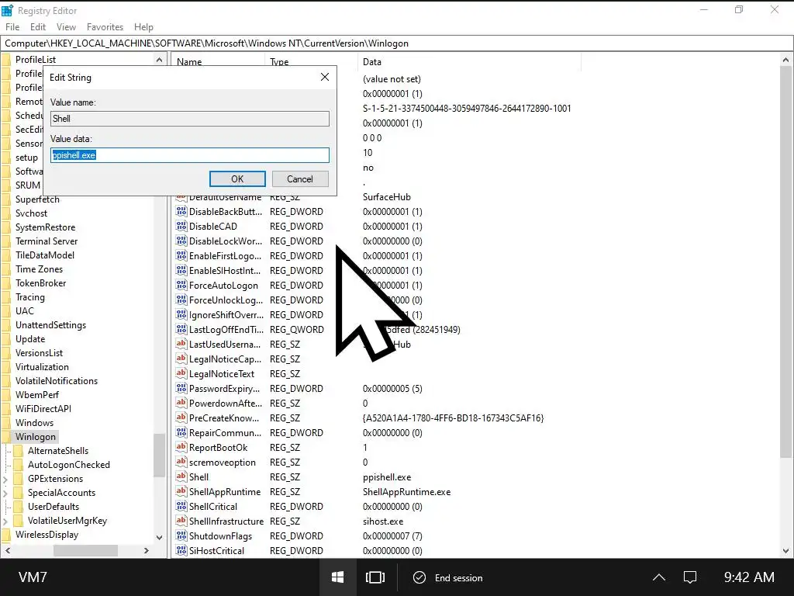Click the End session button
Screen dimensions: 794x596
point(448,577)
